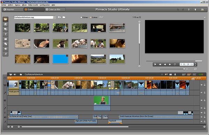Screen dimensions: 209x135
Task: Switch to the Créer un film tab
Action: [55, 10]
